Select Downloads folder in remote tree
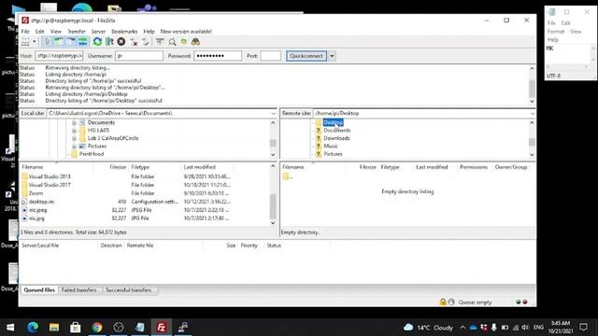 click(336, 138)
